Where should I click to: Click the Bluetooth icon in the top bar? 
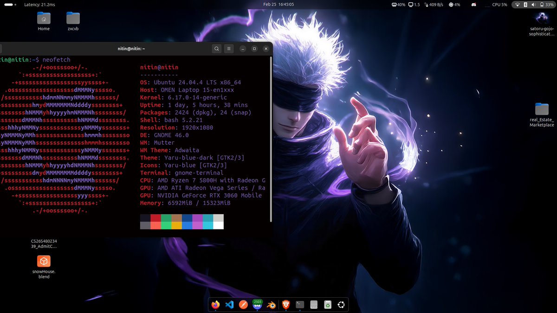[x=525, y=4]
